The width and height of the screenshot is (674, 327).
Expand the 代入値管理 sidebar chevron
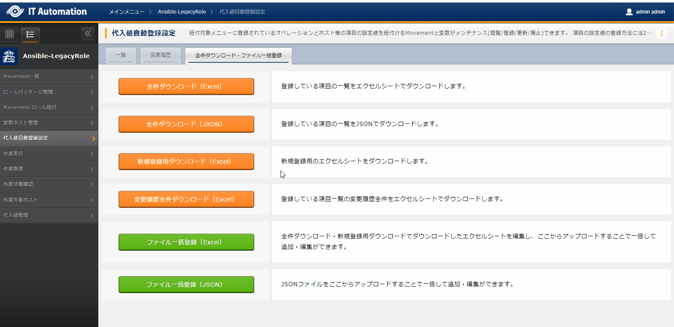[92, 215]
